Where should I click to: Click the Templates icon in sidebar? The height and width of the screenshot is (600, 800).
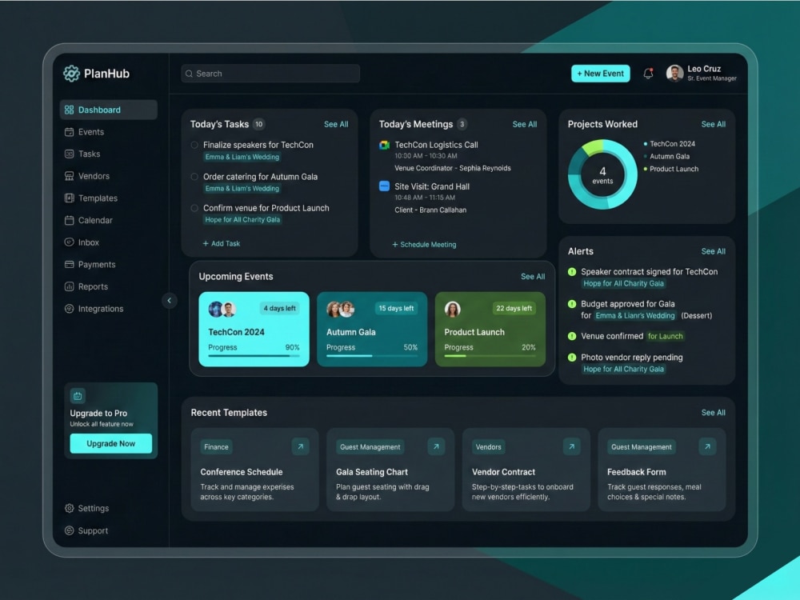(x=69, y=198)
